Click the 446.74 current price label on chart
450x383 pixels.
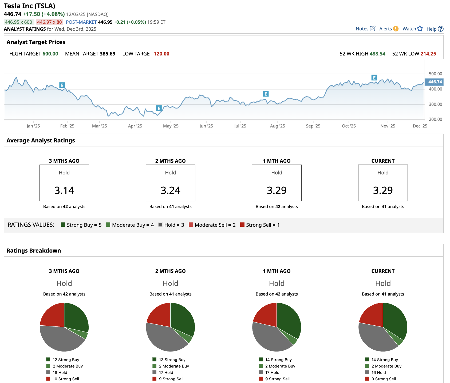435,82
